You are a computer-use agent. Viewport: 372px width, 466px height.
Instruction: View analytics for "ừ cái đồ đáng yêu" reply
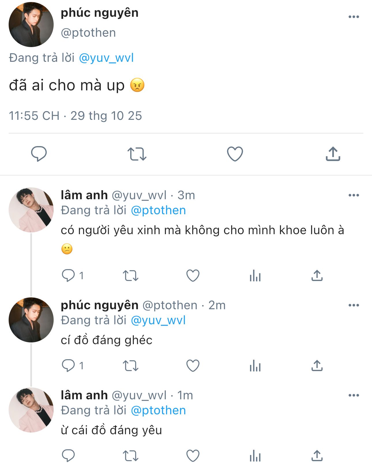pos(255,456)
